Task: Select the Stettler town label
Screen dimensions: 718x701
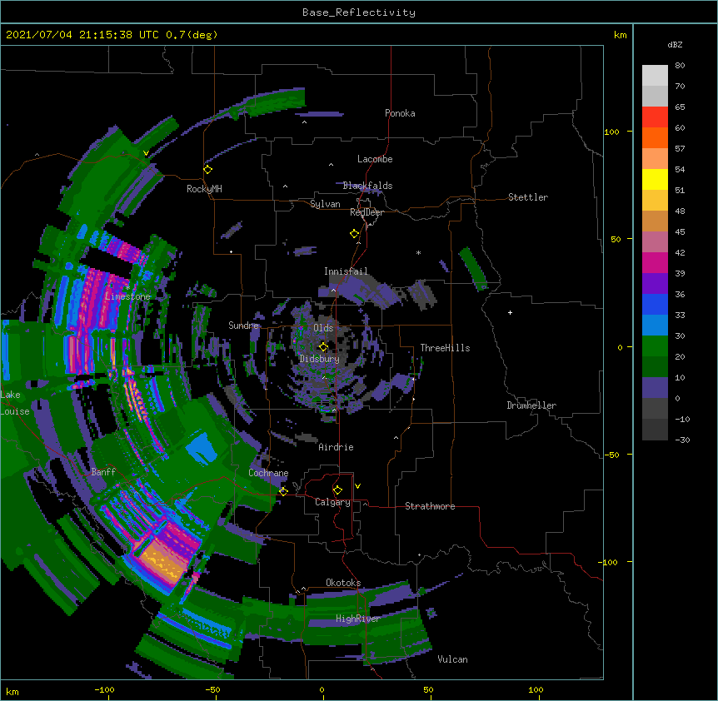Action: pyautogui.click(x=528, y=197)
